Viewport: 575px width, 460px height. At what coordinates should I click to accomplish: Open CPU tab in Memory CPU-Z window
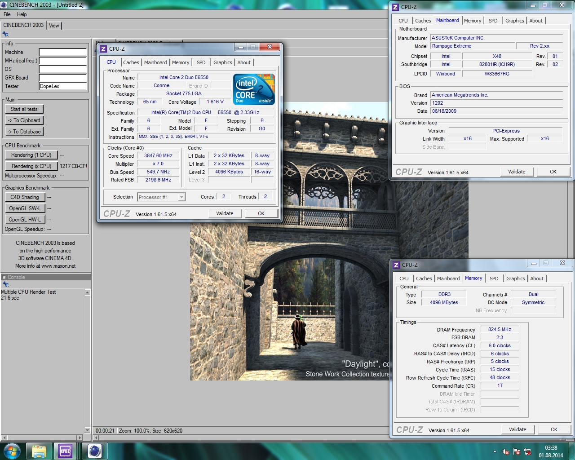404,279
